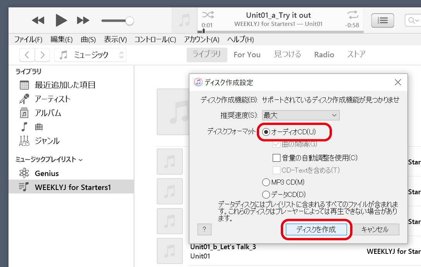Click the album artwork placeholder in player
Screen dimensions: 421x267
(x=184, y=21)
